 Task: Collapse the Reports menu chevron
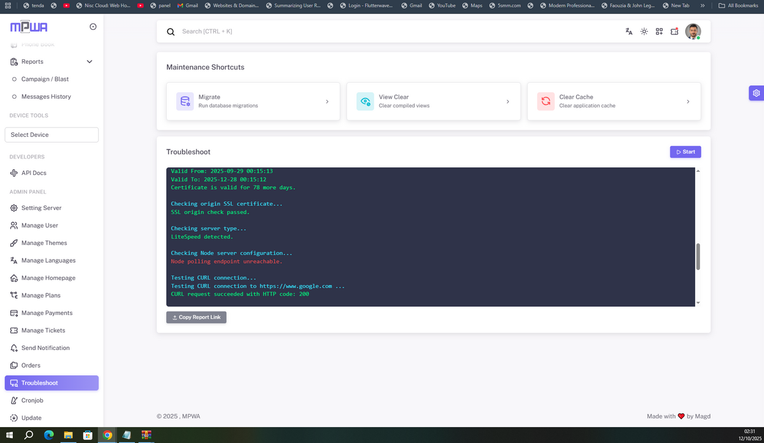coord(89,62)
